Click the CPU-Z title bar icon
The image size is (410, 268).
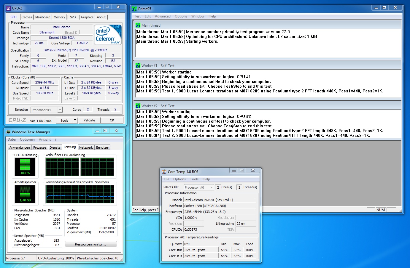(9, 8)
